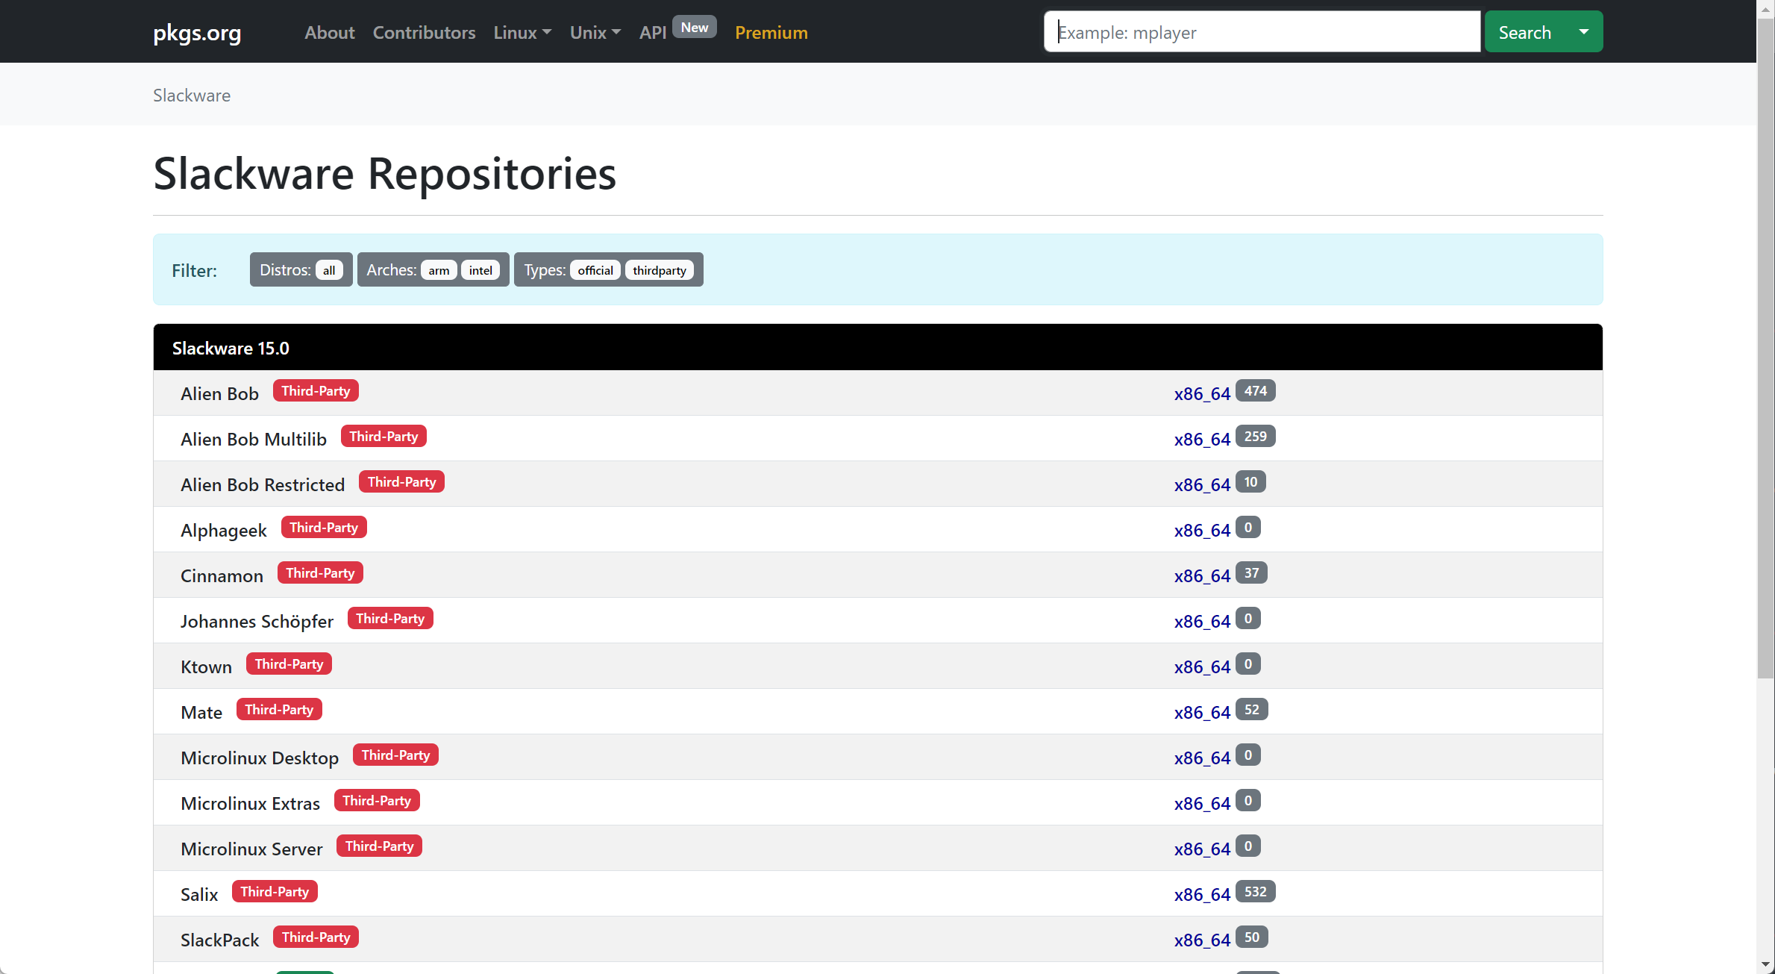
Task: Open the pkgs.org home logo
Action: (x=197, y=33)
